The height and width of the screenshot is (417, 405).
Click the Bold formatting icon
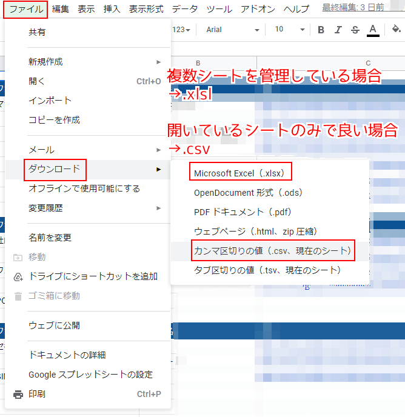321,30
